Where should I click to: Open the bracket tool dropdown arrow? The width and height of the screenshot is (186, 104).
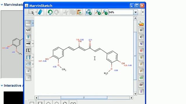[33, 57]
